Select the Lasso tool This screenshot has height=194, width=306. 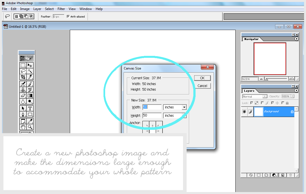pos(23,71)
